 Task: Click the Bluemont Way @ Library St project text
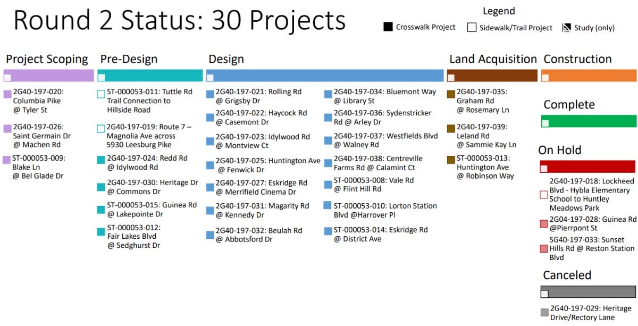tap(384, 96)
